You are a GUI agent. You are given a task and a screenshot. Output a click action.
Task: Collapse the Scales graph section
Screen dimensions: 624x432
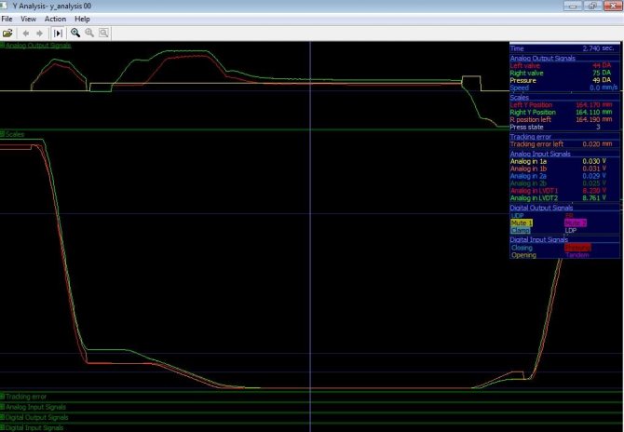pyautogui.click(x=2, y=134)
